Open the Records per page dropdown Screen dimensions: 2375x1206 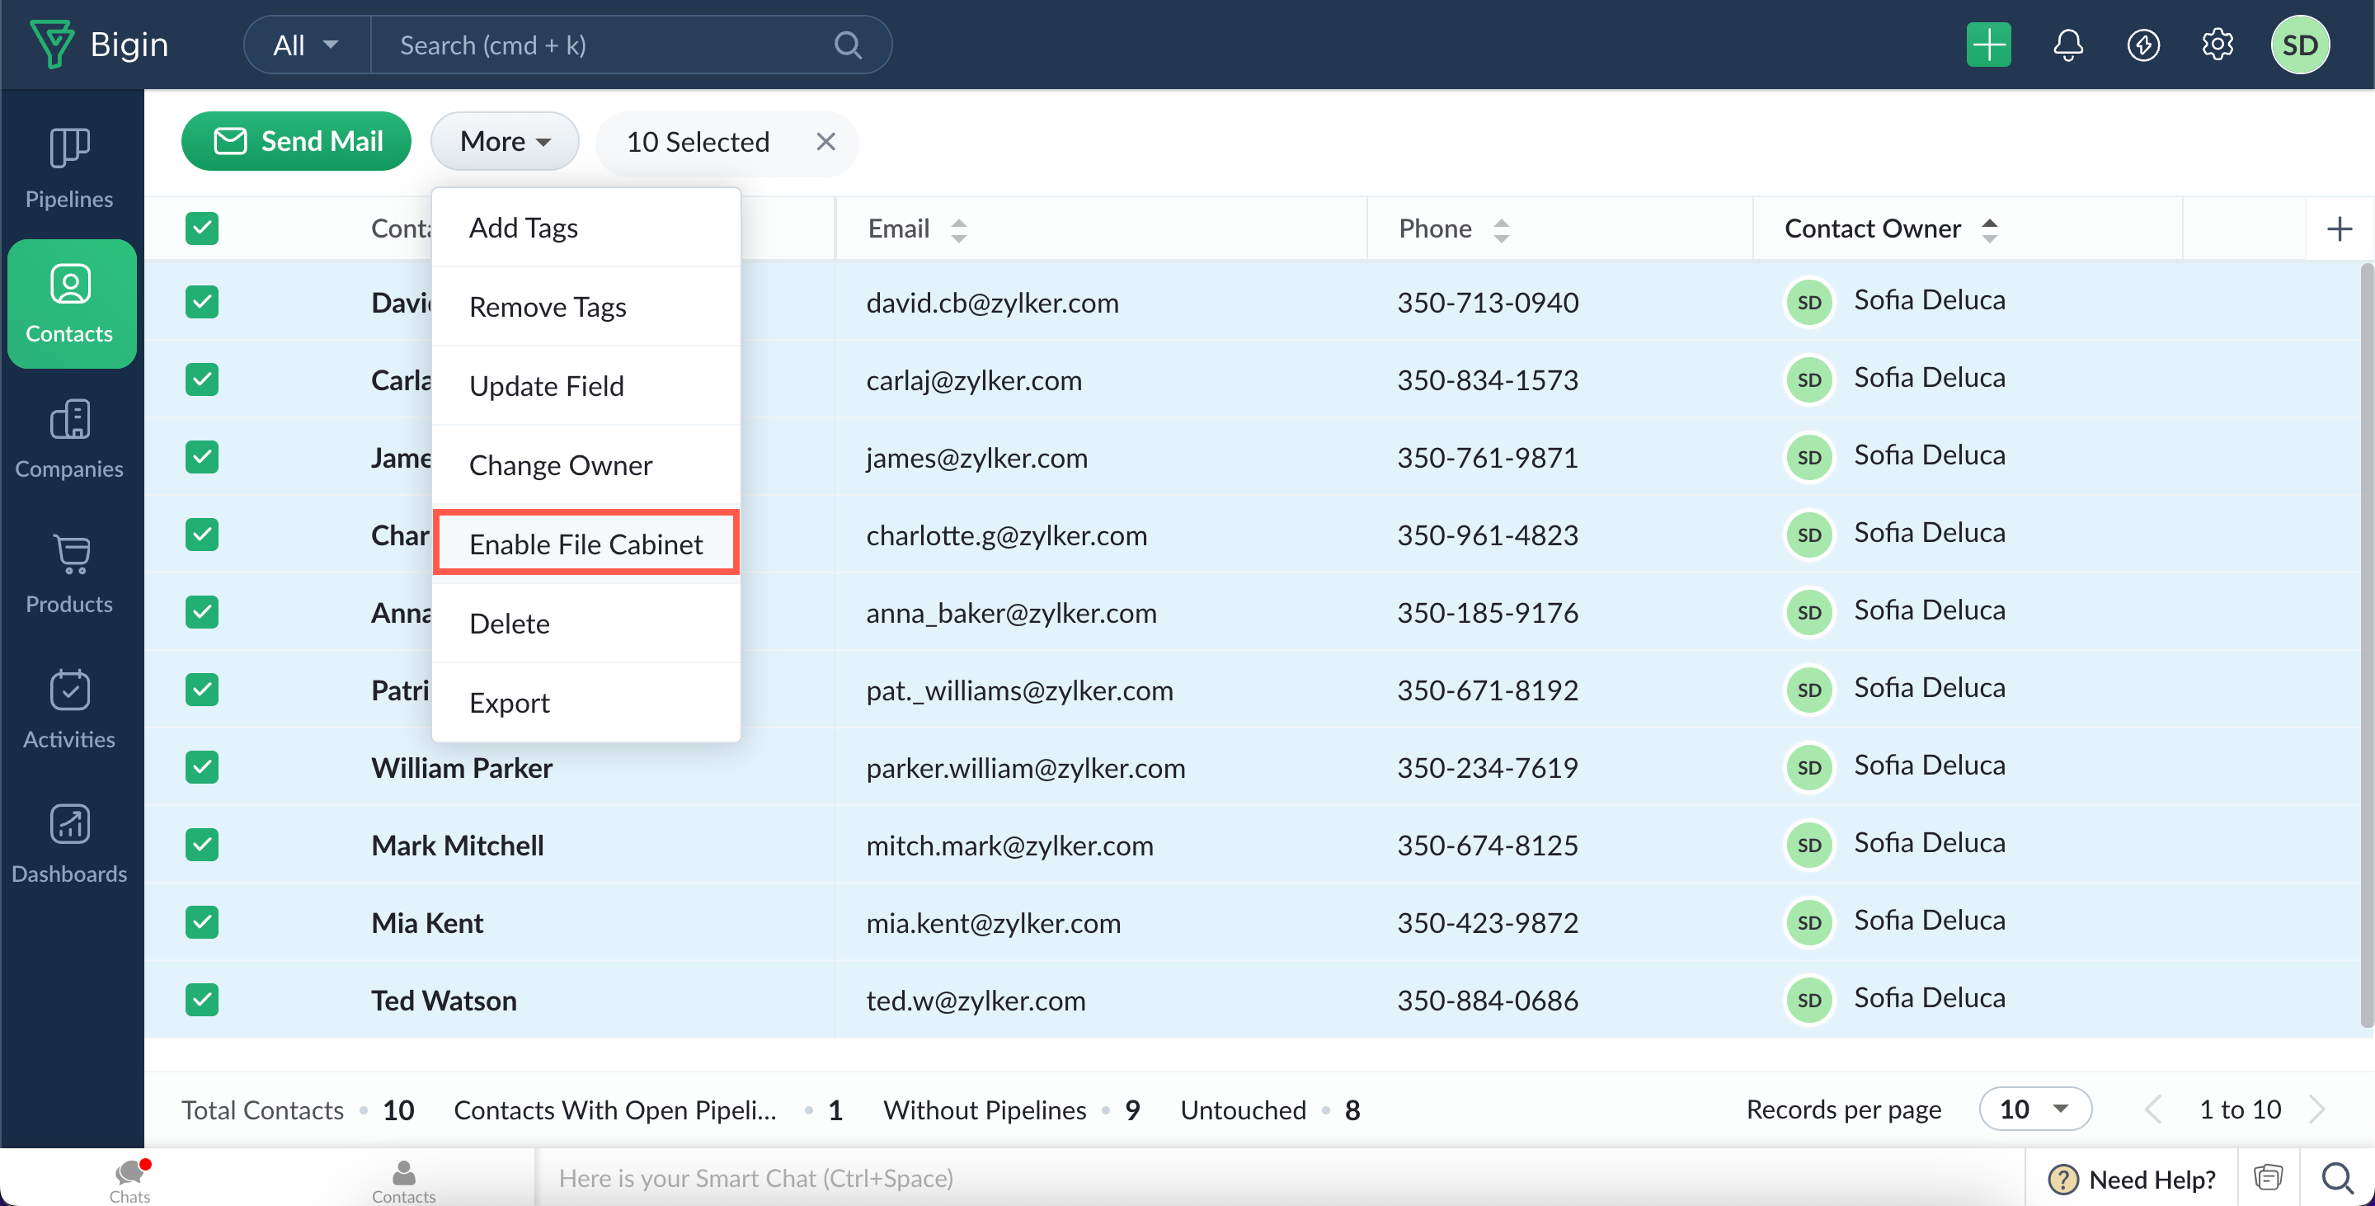(x=2034, y=1109)
